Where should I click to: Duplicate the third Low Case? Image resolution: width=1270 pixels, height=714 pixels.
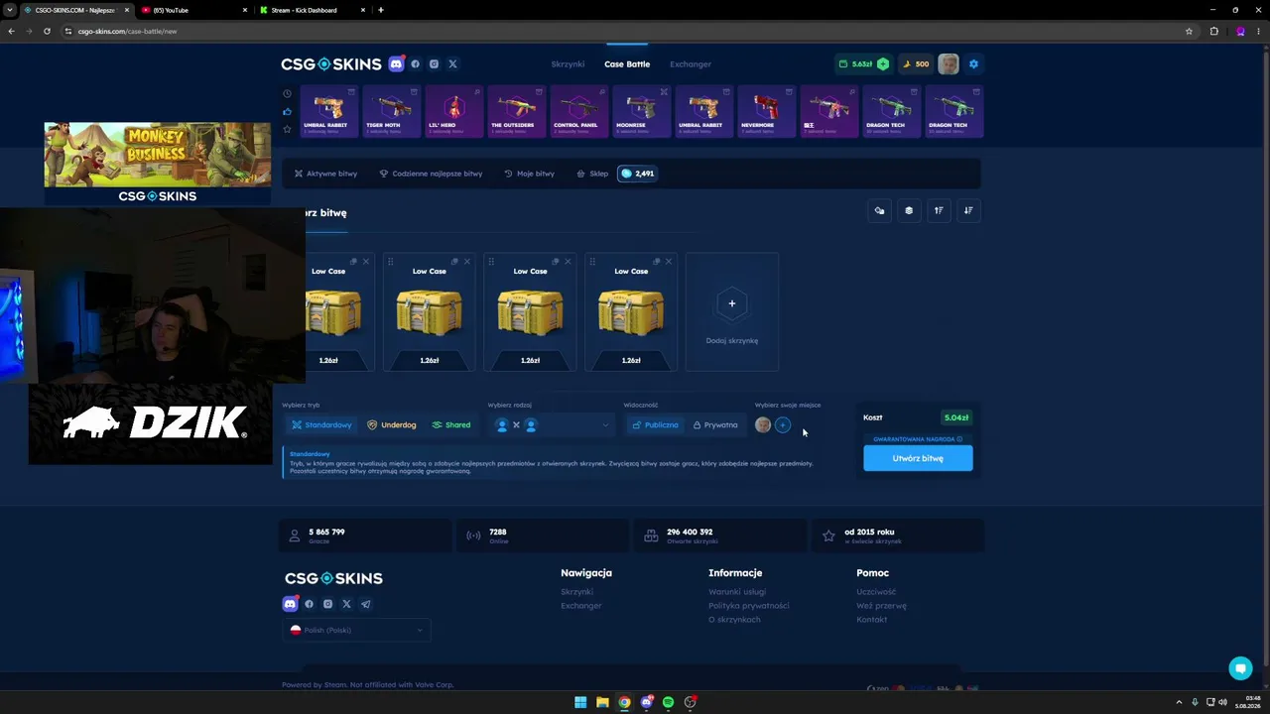tap(555, 262)
